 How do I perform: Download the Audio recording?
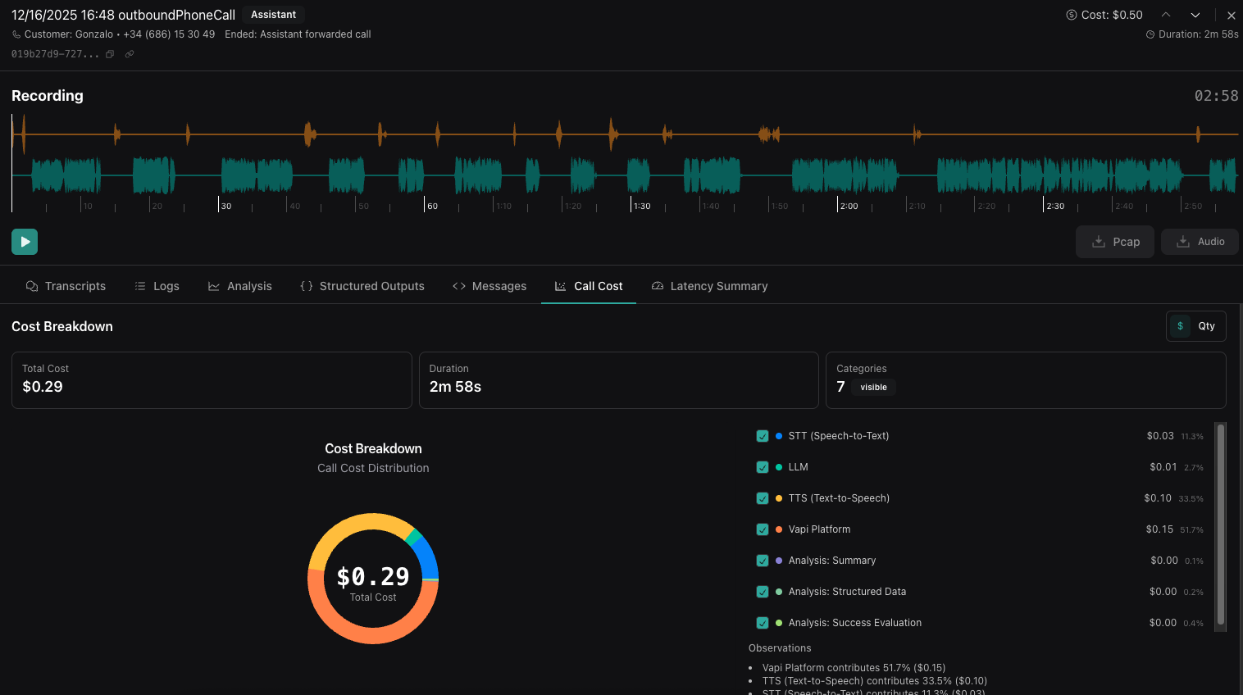pos(1200,242)
